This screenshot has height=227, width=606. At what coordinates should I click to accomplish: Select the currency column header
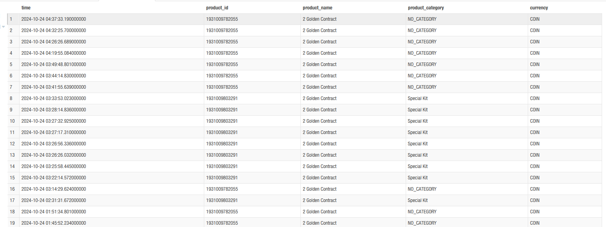(x=539, y=8)
